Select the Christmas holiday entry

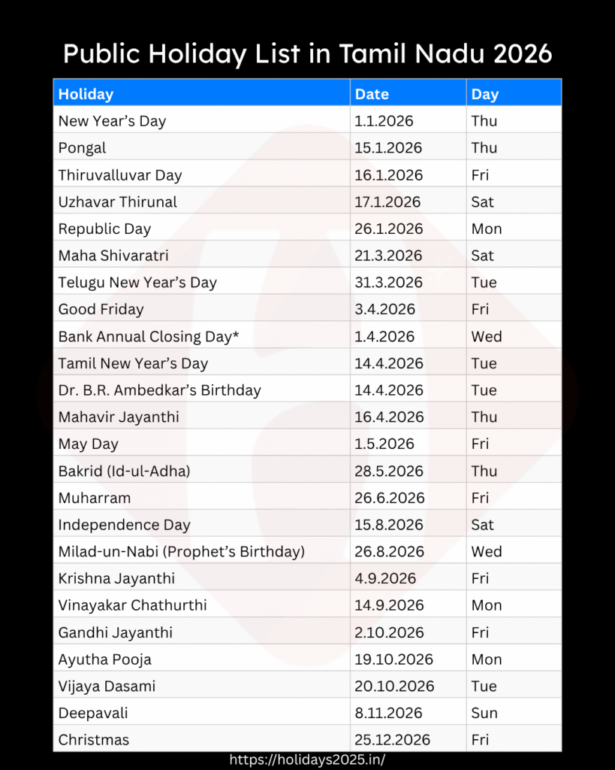(x=94, y=741)
